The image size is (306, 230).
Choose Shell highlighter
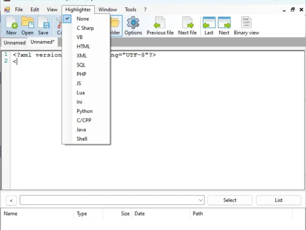click(86, 139)
